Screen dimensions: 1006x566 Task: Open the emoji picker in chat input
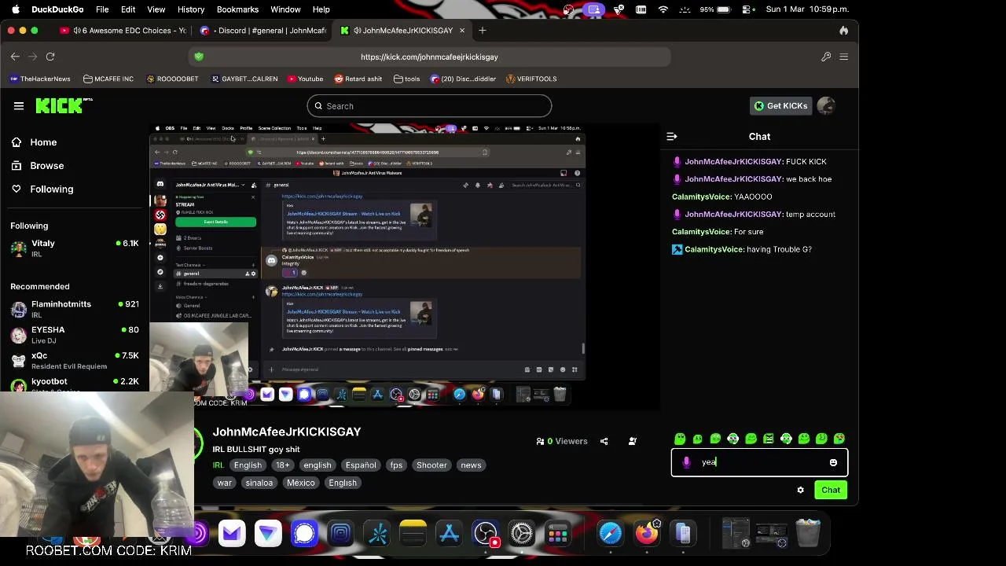[x=833, y=462]
